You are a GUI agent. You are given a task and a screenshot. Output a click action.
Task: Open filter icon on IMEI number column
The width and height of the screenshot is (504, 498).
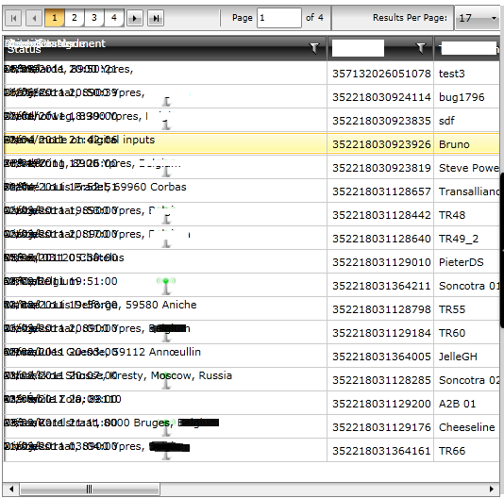(420, 48)
